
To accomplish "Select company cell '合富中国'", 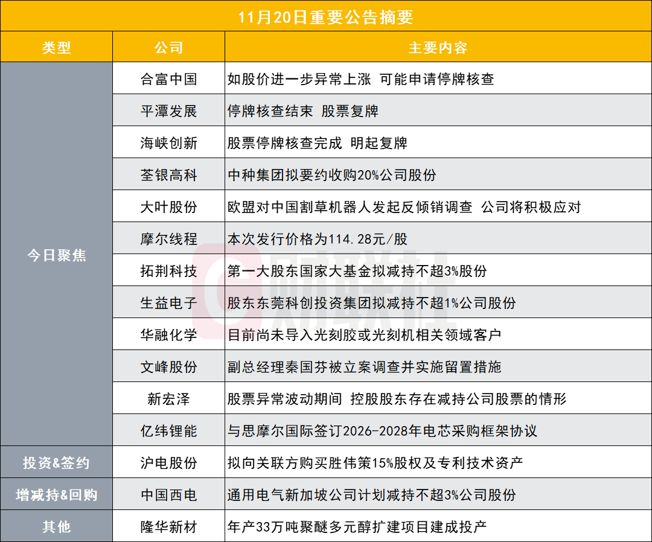I will tap(169, 78).
